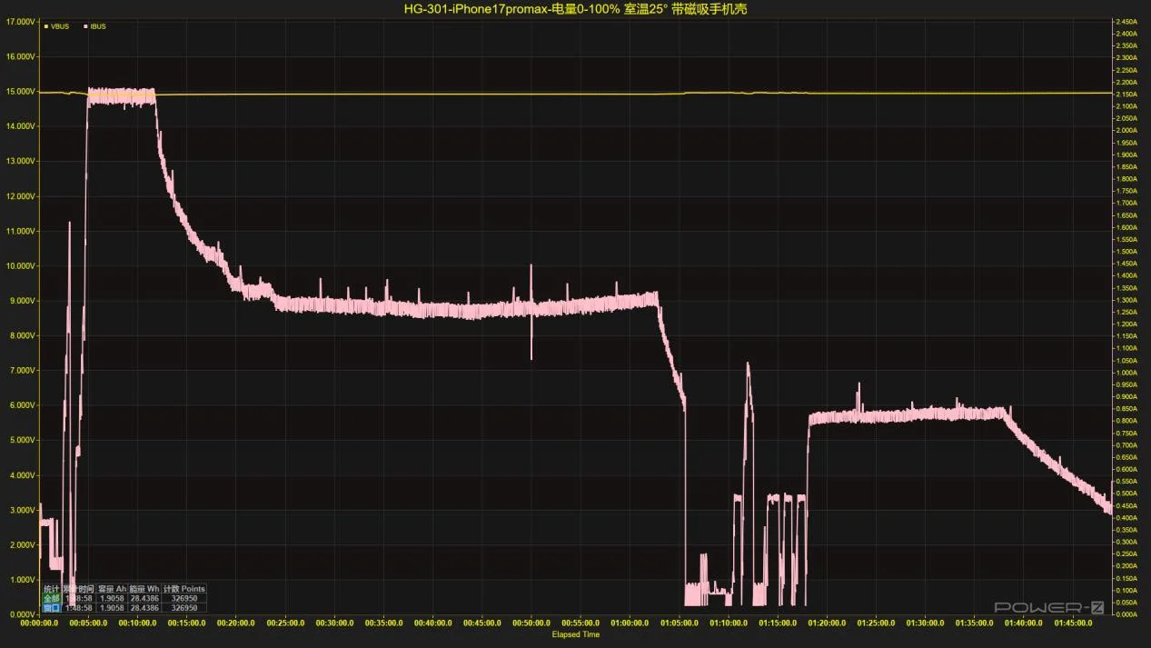The height and width of the screenshot is (648, 1151).
Task: Toggle the IBUS legend entry
Action: point(97,26)
